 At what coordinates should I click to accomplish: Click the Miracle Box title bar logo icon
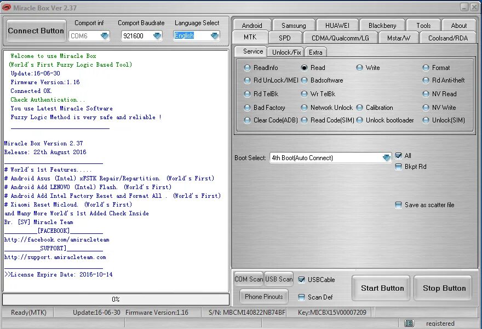[x=6, y=8]
